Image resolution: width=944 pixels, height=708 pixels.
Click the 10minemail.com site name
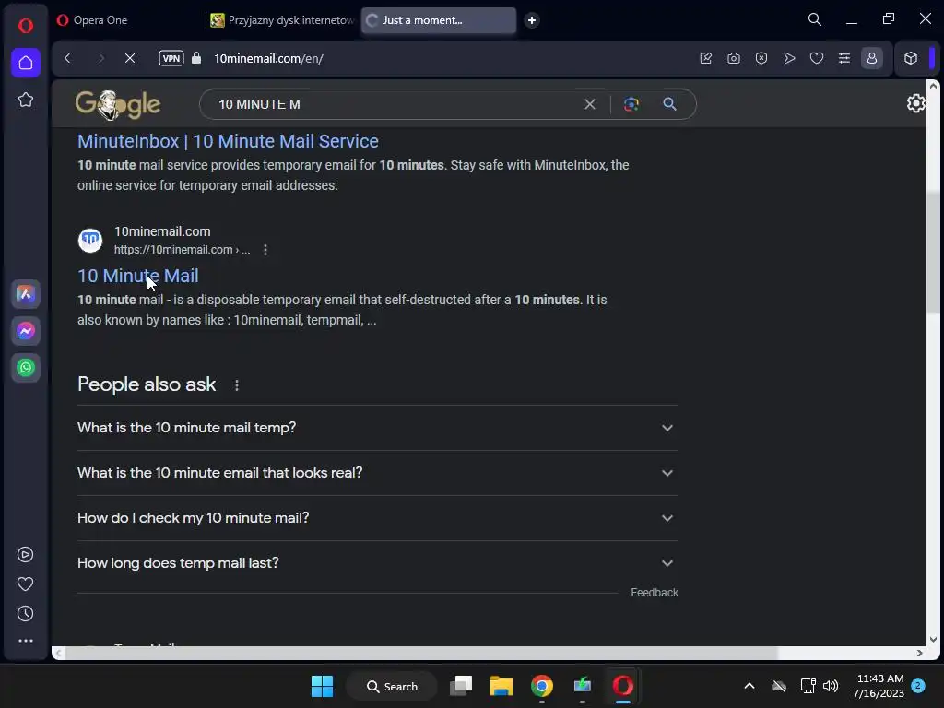point(162,231)
